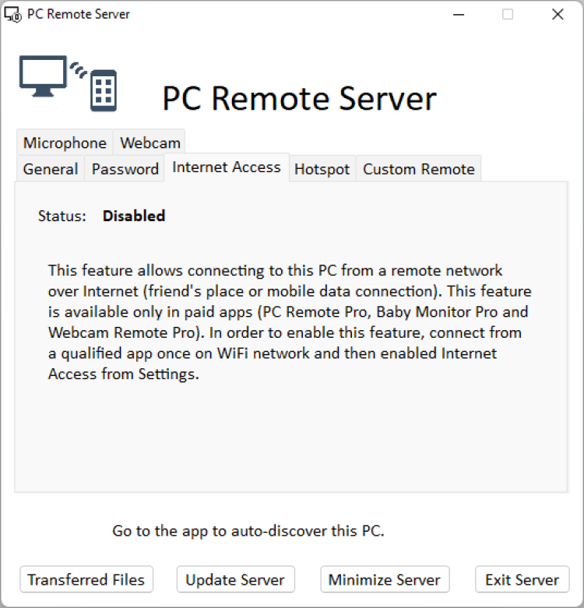Image resolution: width=584 pixels, height=608 pixels.
Task: Open the Webcam tab
Action: coord(150,142)
